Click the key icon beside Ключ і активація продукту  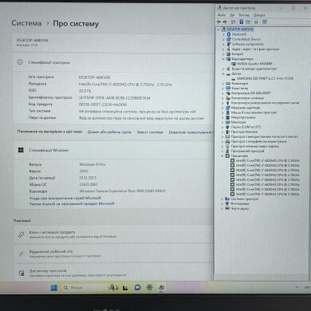point(22,234)
